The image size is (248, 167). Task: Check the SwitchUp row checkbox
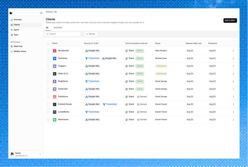coord(48,58)
